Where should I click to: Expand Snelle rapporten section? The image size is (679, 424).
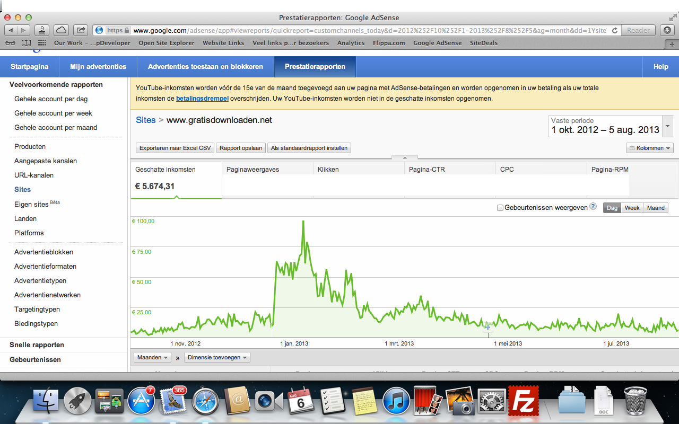click(37, 344)
